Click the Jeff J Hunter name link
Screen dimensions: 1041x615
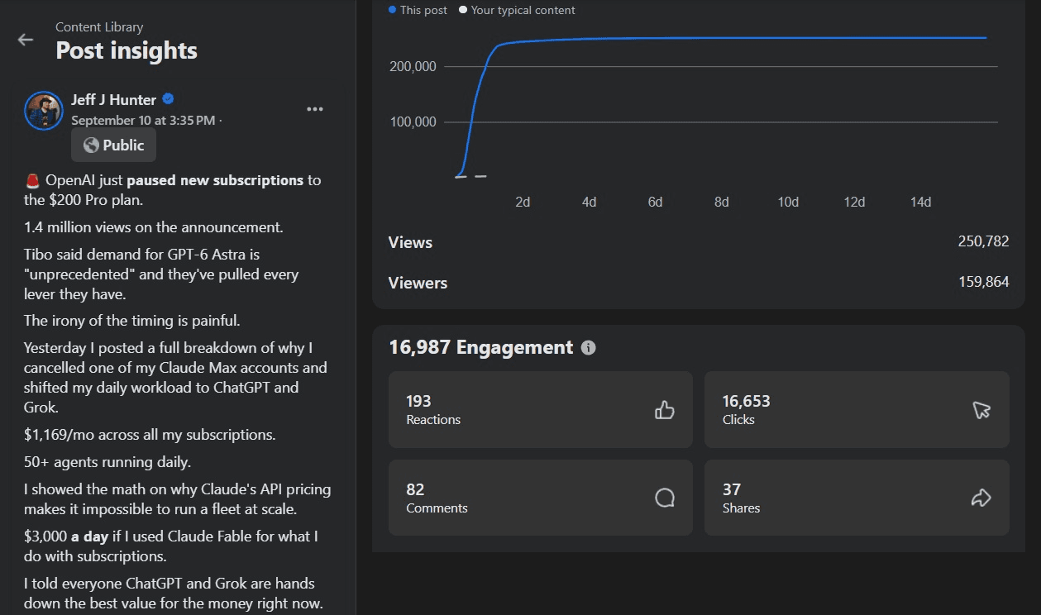[x=113, y=99]
